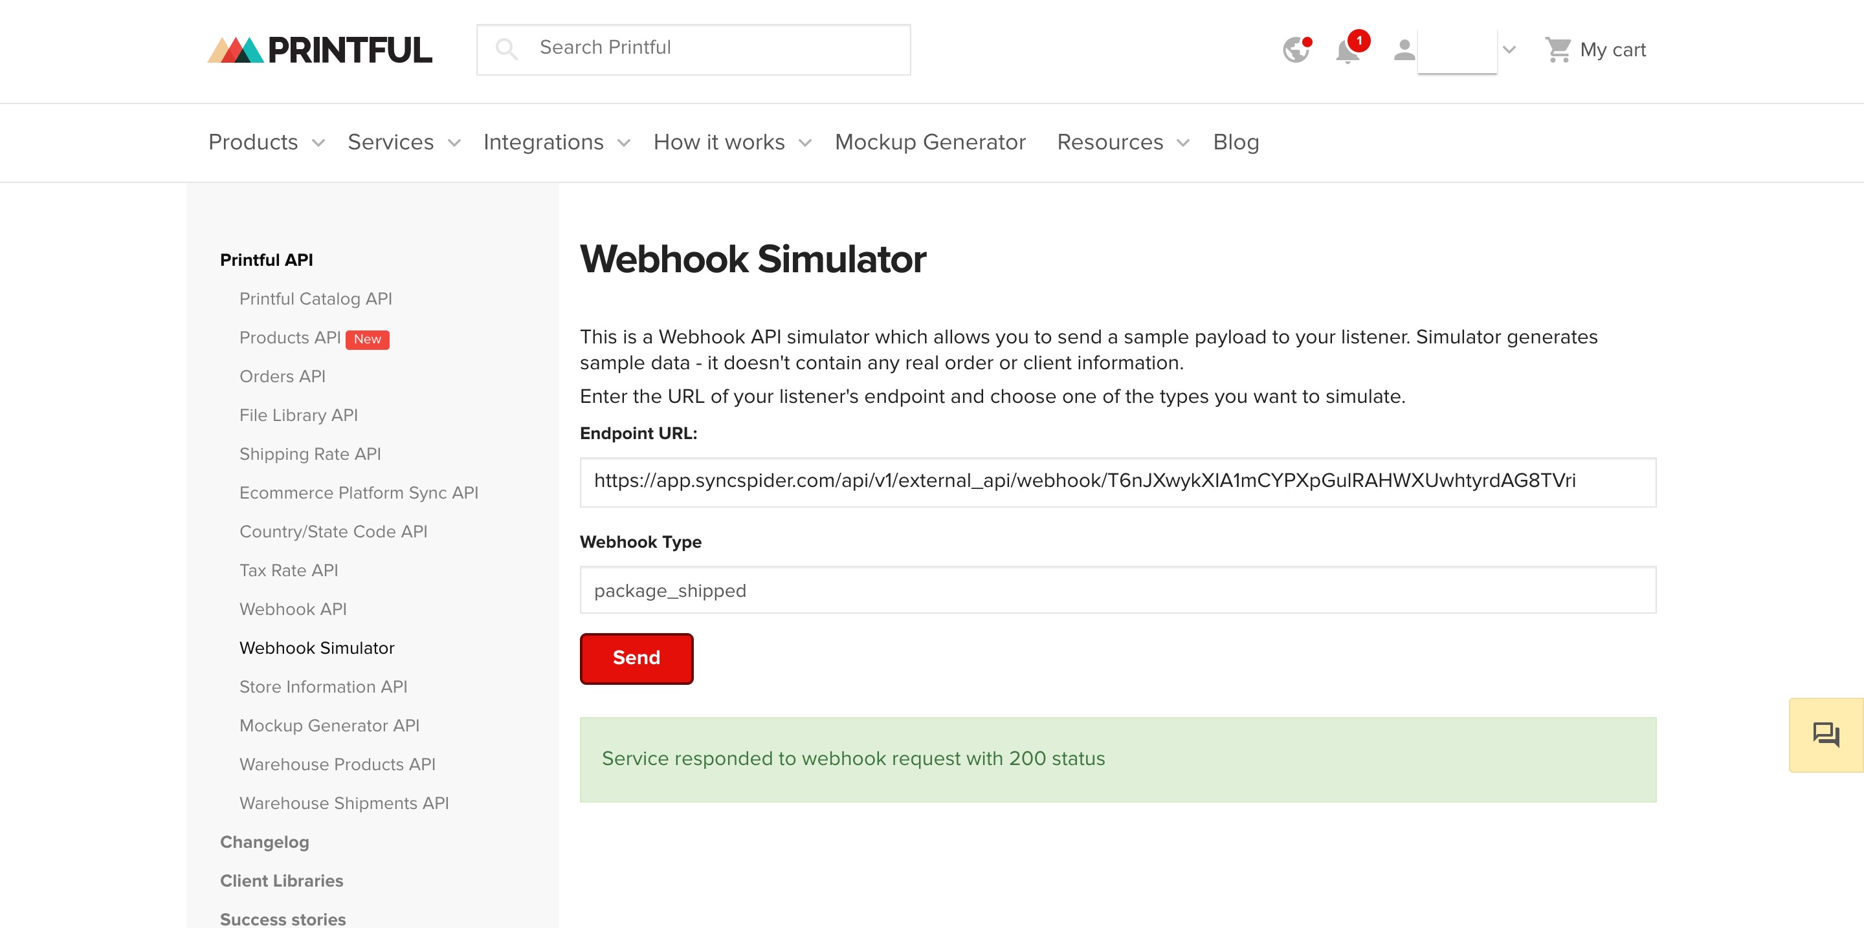Click the search magnifier icon
Screen dimensions: 1864x928
(507, 49)
